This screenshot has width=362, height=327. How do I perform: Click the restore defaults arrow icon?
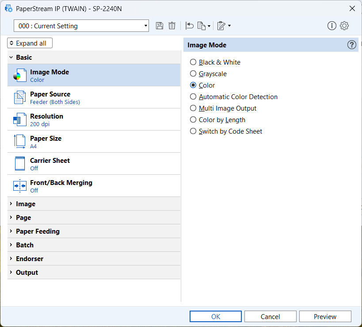coord(189,26)
